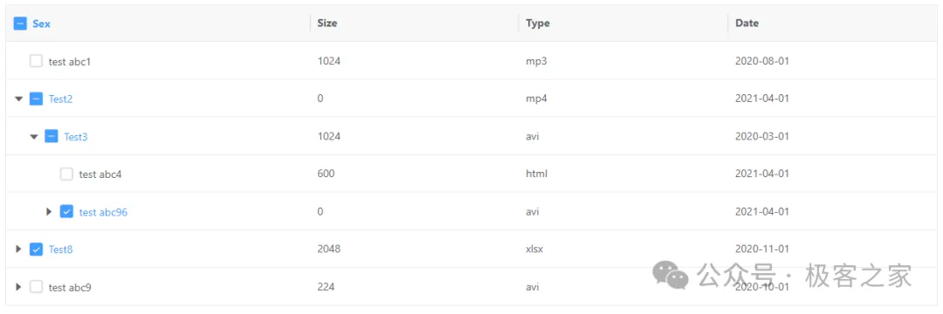
Task: Click the Type column header
Action: (538, 24)
